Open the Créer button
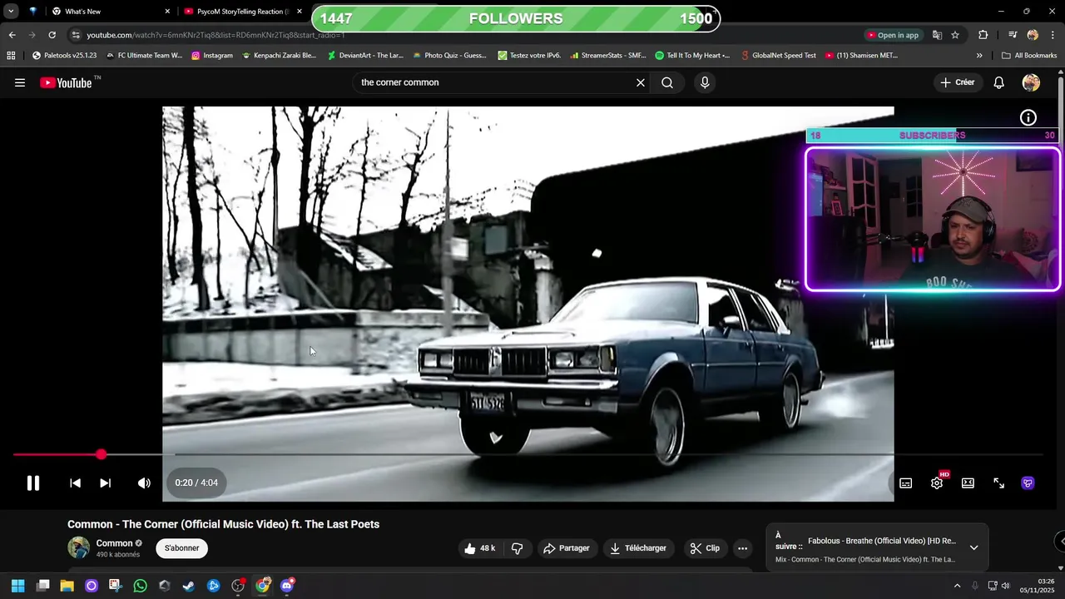Viewport: 1065px width, 599px height. click(x=958, y=82)
